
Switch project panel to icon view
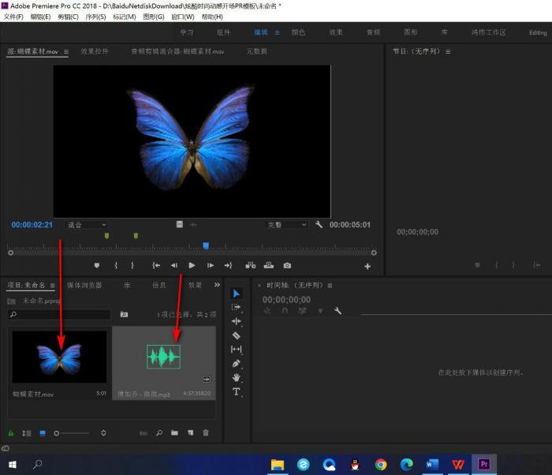pyautogui.click(x=43, y=433)
